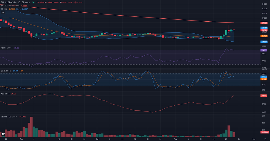Click the SUI / USD Coin symbol title
Image resolution: width=270 pixels, height=141 pixels.
tap(15, 2)
